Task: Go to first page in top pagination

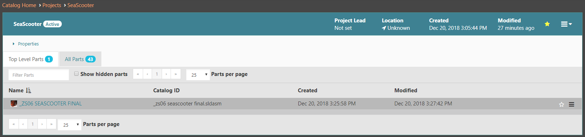Action: 138,74
